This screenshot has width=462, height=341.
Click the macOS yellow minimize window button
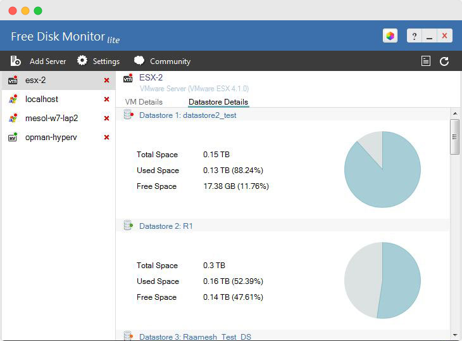click(x=25, y=11)
